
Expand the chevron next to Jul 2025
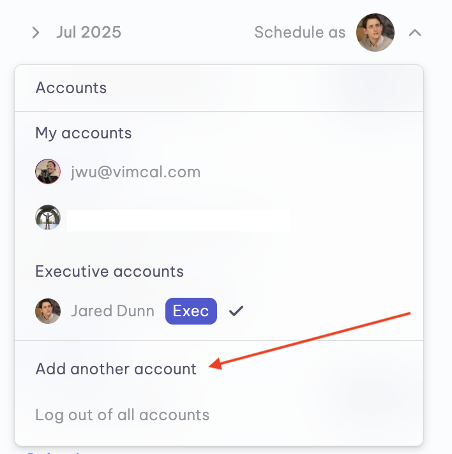[x=36, y=33]
